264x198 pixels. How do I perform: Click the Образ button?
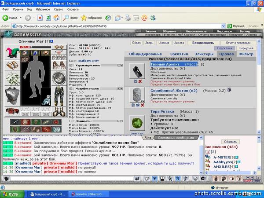pos(136,43)
